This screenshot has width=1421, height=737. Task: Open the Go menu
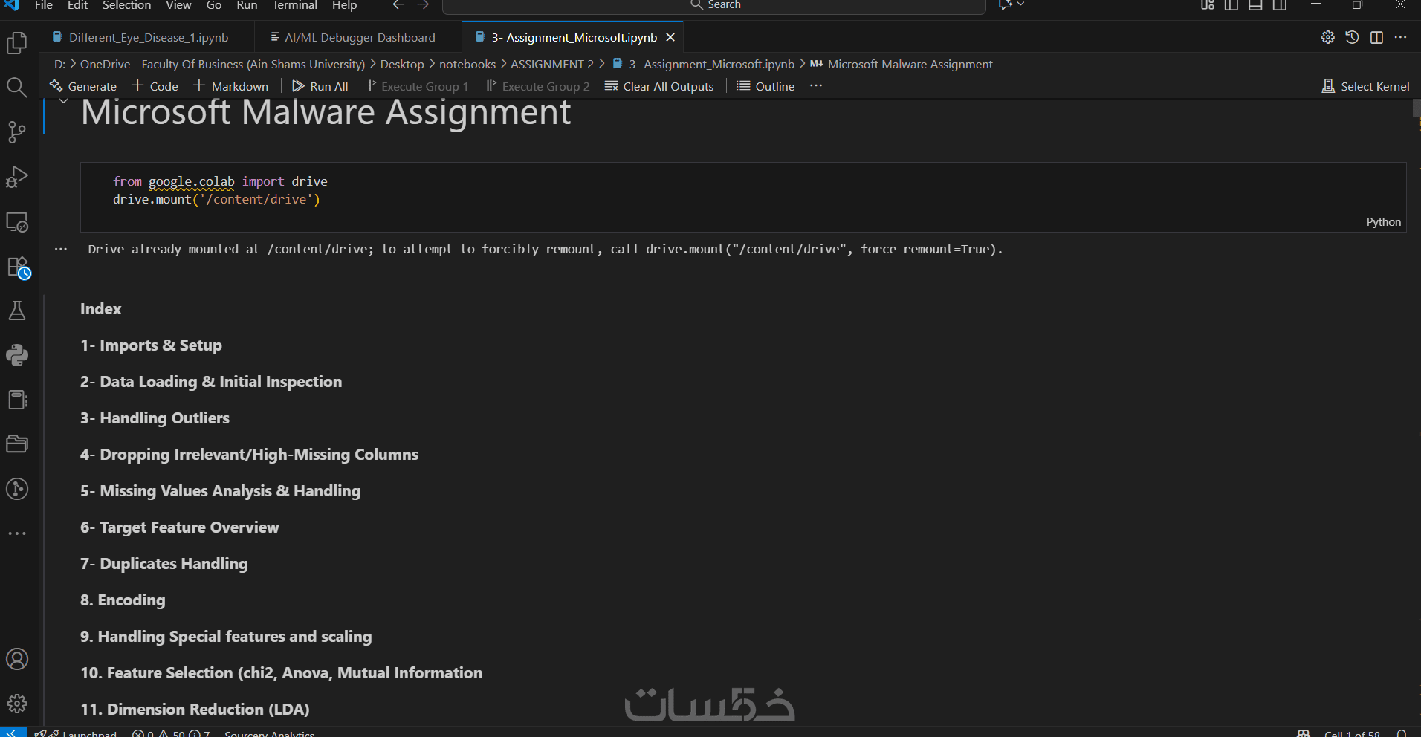pyautogui.click(x=214, y=5)
